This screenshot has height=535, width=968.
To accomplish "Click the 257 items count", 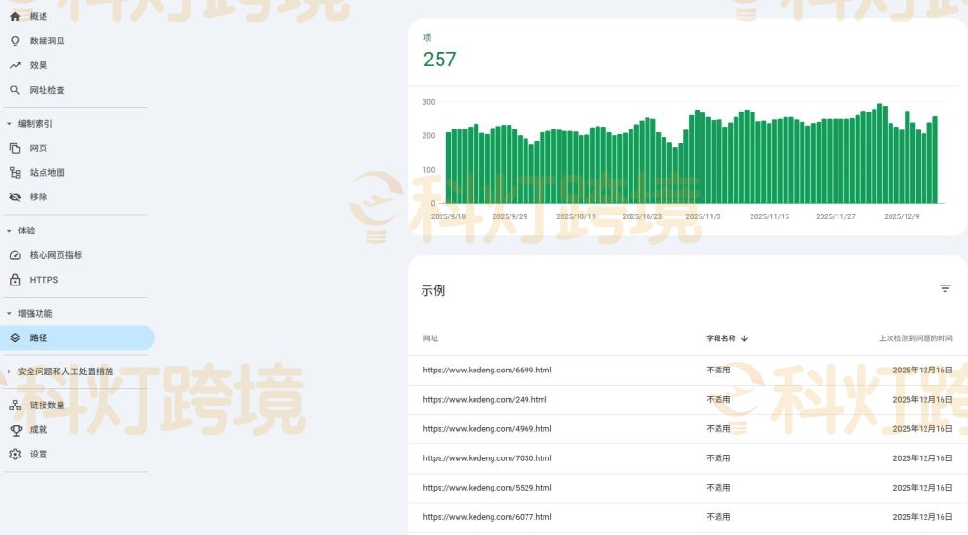I will 440,60.
